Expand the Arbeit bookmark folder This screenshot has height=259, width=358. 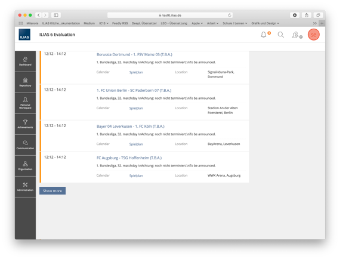(x=213, y=23)
